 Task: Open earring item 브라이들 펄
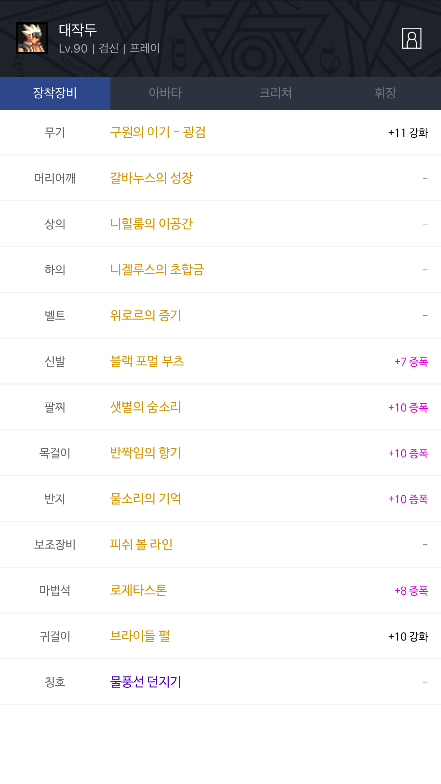140,636
